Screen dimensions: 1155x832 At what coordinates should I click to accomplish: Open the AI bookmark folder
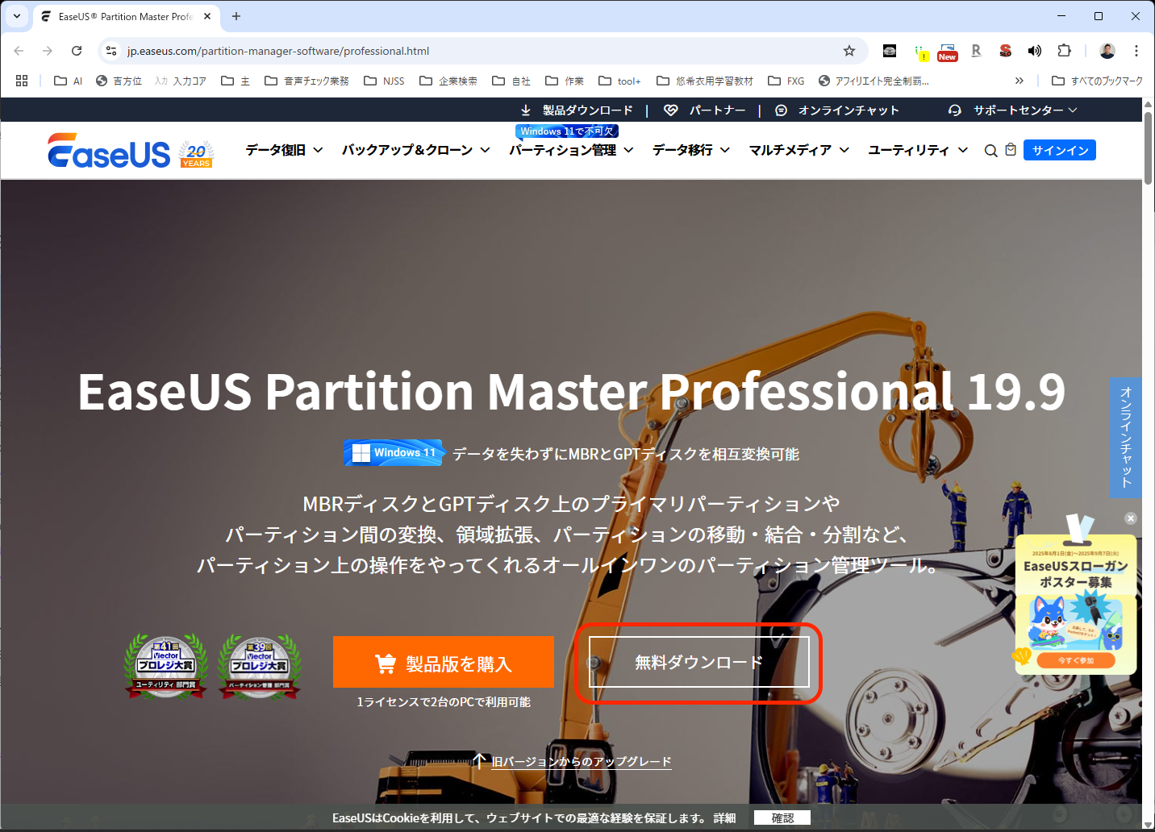(69, 81)
